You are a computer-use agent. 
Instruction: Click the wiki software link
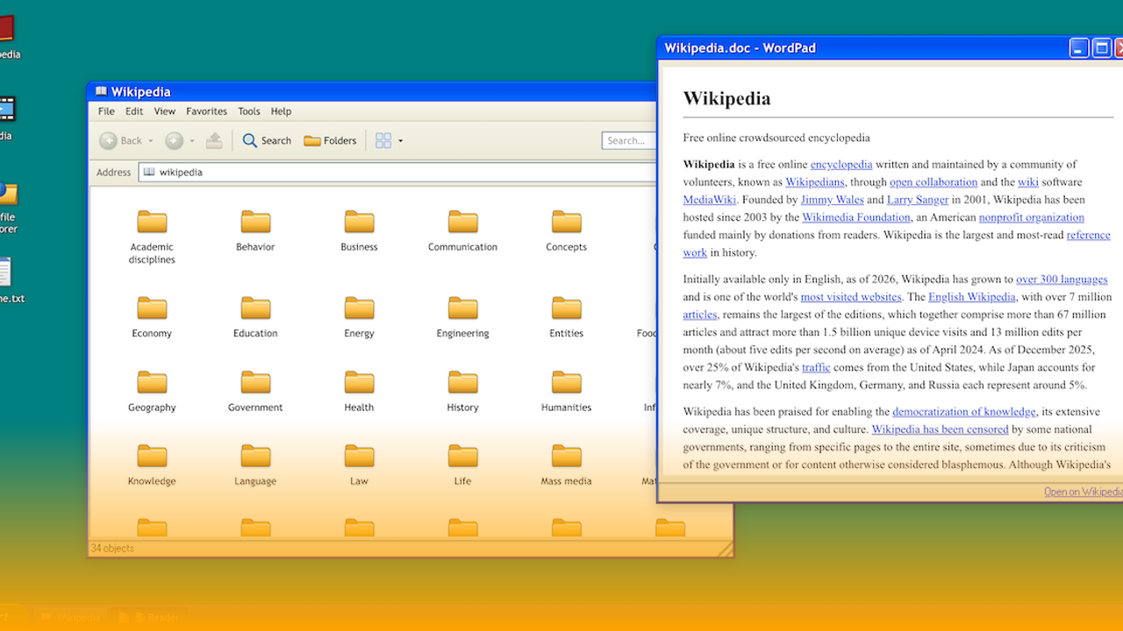(1028, 182)
